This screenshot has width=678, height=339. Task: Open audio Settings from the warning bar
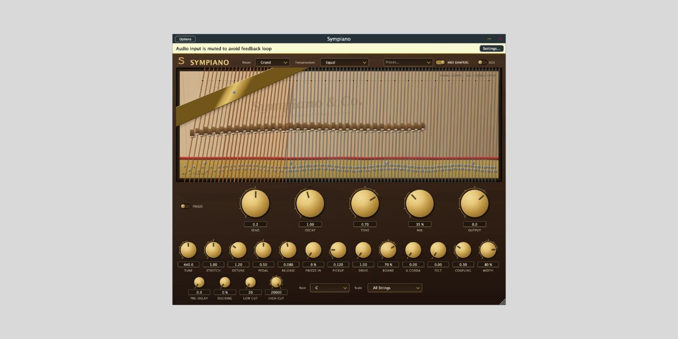click(492, 48)
